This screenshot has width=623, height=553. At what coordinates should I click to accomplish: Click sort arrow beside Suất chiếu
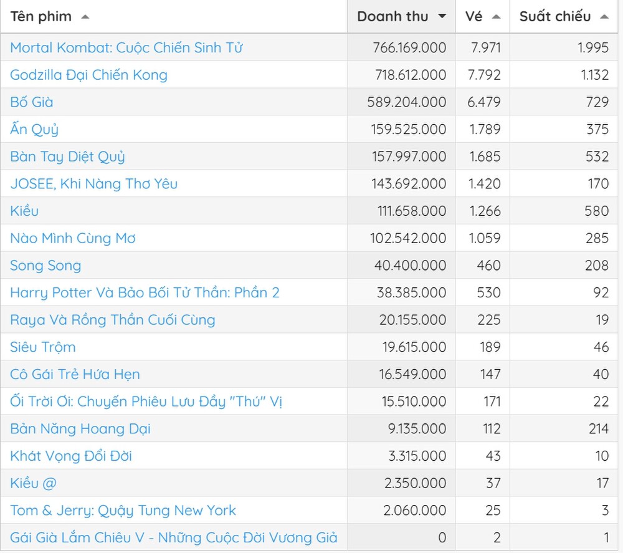[604, 17]
